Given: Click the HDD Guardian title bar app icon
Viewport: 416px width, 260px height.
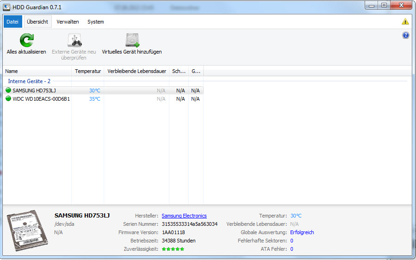Looking at the screenshot, I should coord(6,6).
